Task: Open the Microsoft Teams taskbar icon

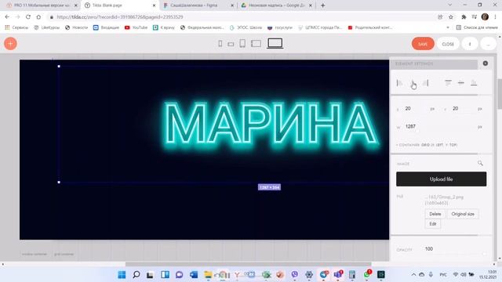Action: coord(338,275)
